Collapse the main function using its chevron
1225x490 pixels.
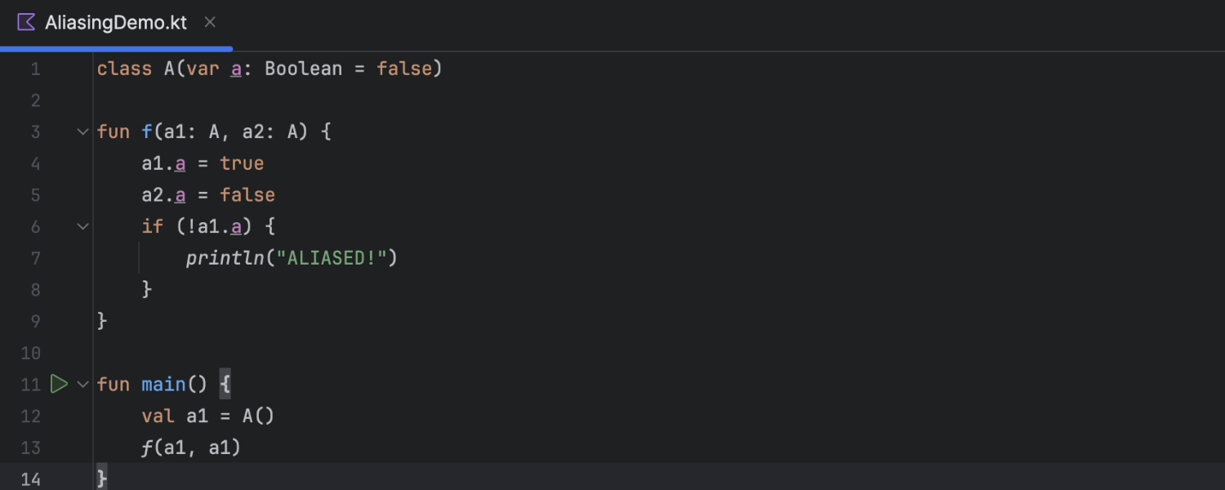coord(82,384)
